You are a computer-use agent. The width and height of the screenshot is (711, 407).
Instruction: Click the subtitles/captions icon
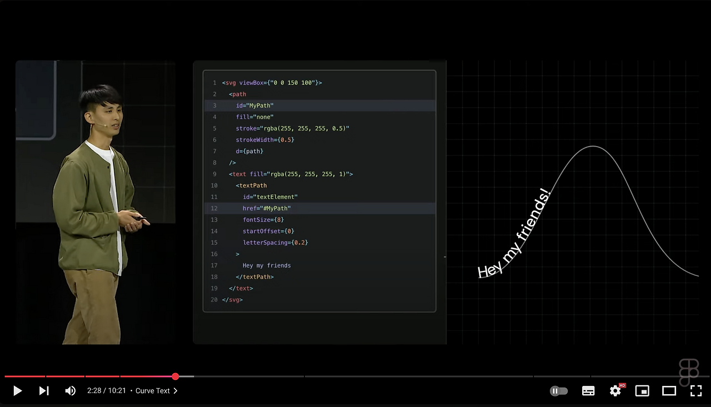[588, 390]
